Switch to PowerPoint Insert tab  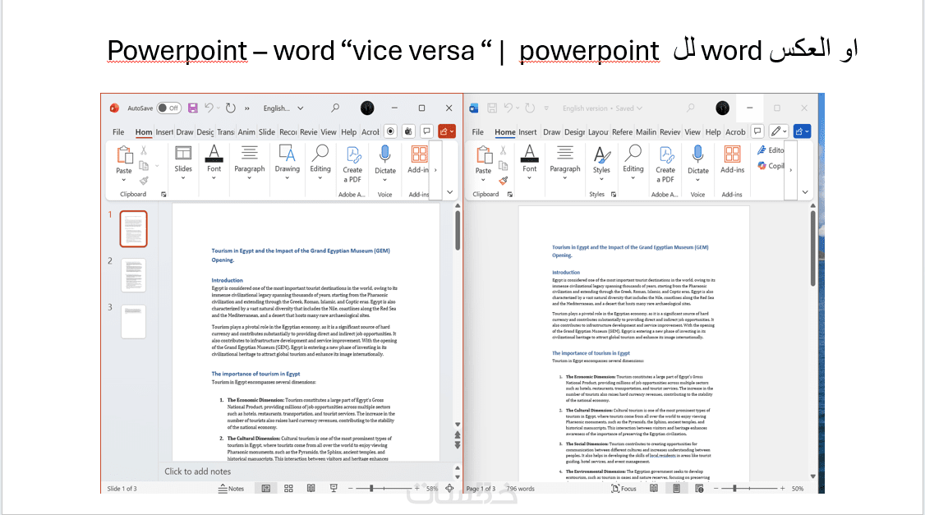(164, 132)
